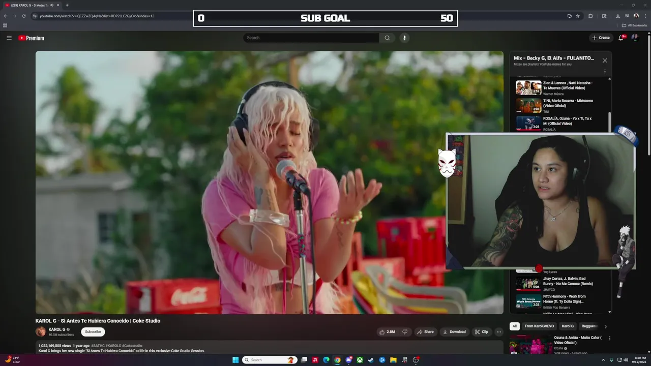Open All Bookmarks folder
Viewport: 651px width, 366px height.
635,25
